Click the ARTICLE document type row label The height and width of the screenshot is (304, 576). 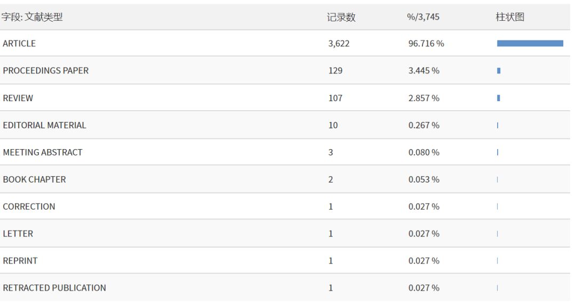tap(19, 44)
